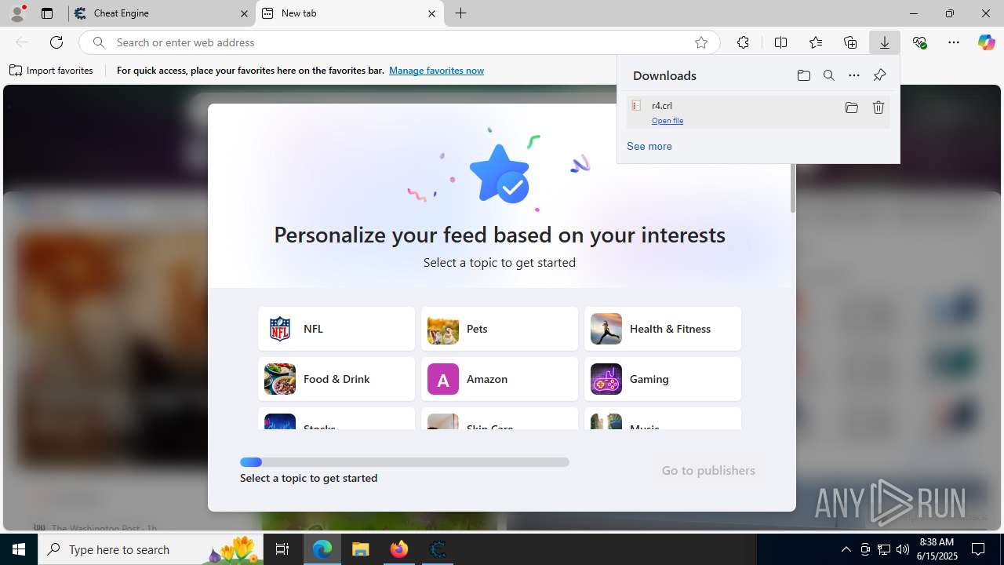Open a new browser tab with plus button

click(x=461, y=13)
